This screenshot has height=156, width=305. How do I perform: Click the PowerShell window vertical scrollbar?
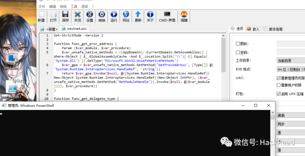coord(273,133)
